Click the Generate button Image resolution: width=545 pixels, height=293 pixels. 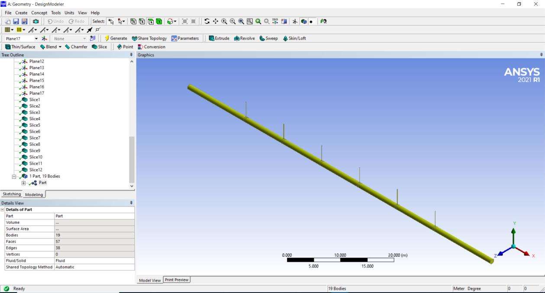tap(116, 39)
